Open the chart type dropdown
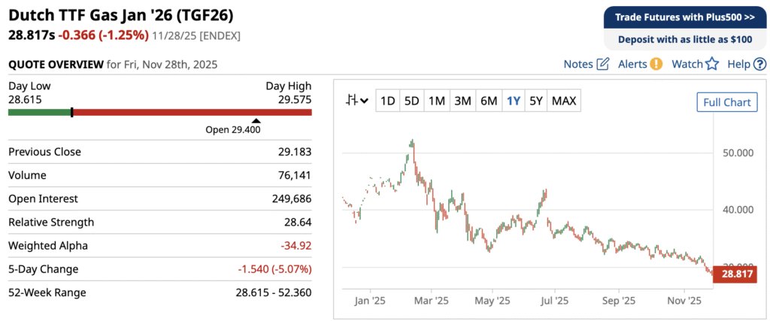The width and height of the screenshot is (770, 321). point(356,101)
